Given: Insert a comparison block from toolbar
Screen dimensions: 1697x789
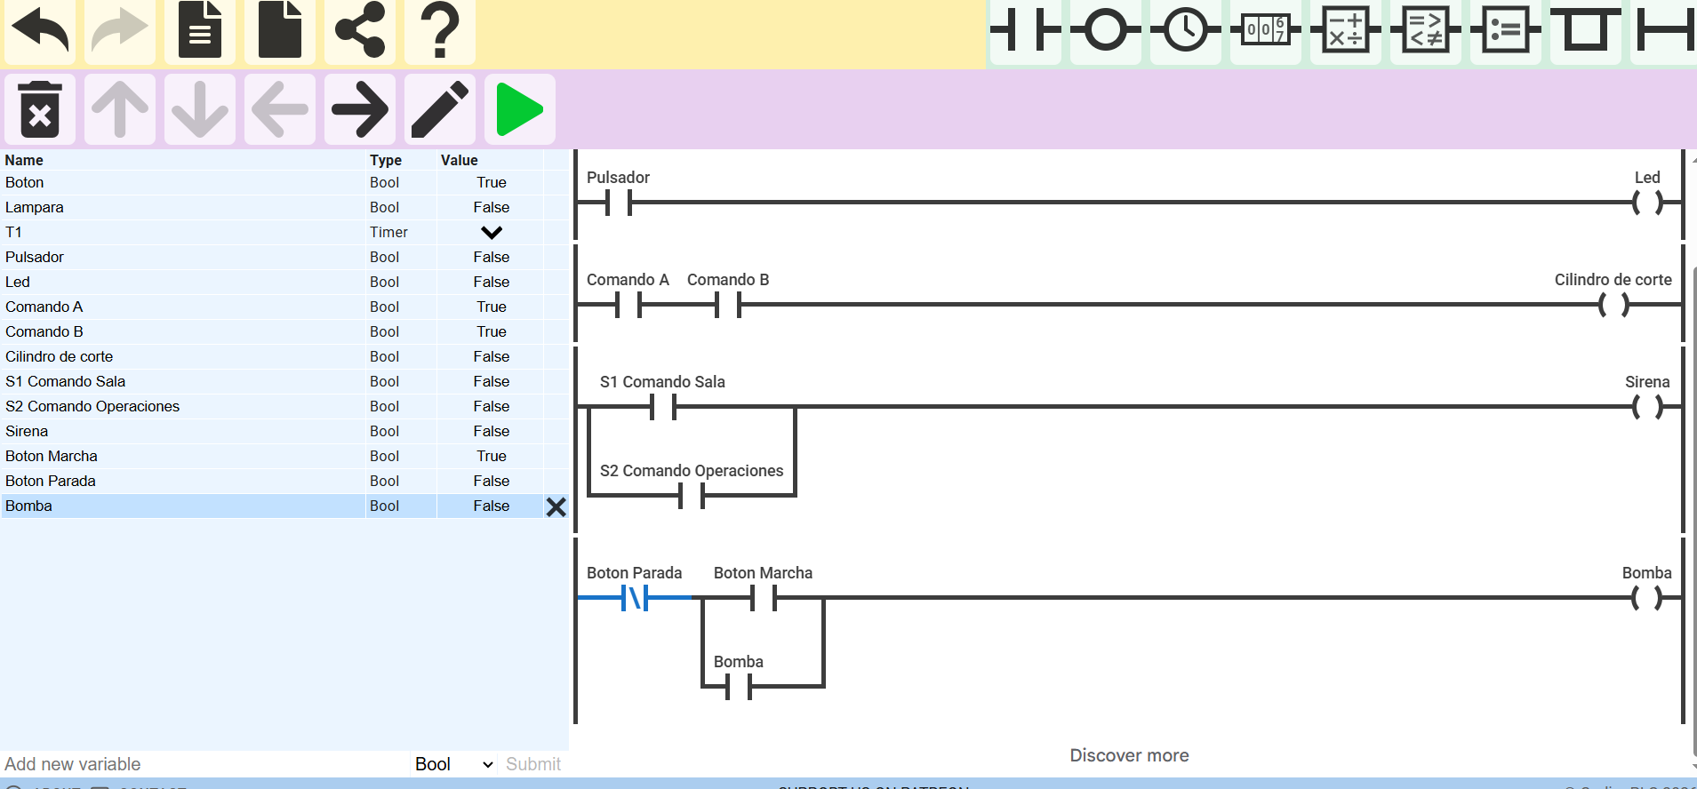Looking at the screenshot, I should (1426, 30).
